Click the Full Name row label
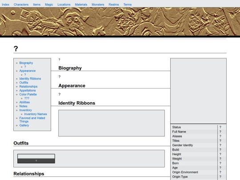240x180 pixels. coord(179,132)
